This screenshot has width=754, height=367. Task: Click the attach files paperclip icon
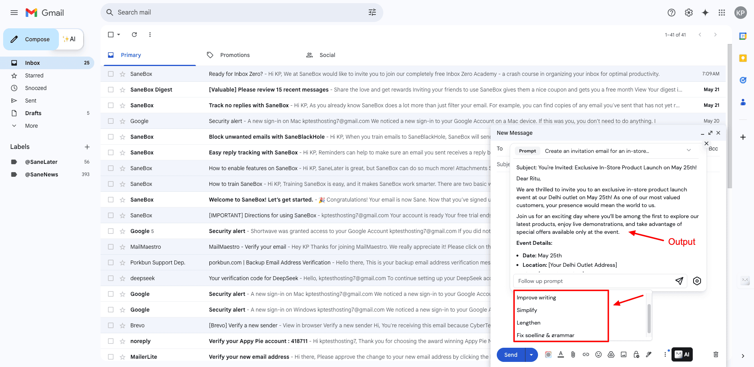[573, 354]
